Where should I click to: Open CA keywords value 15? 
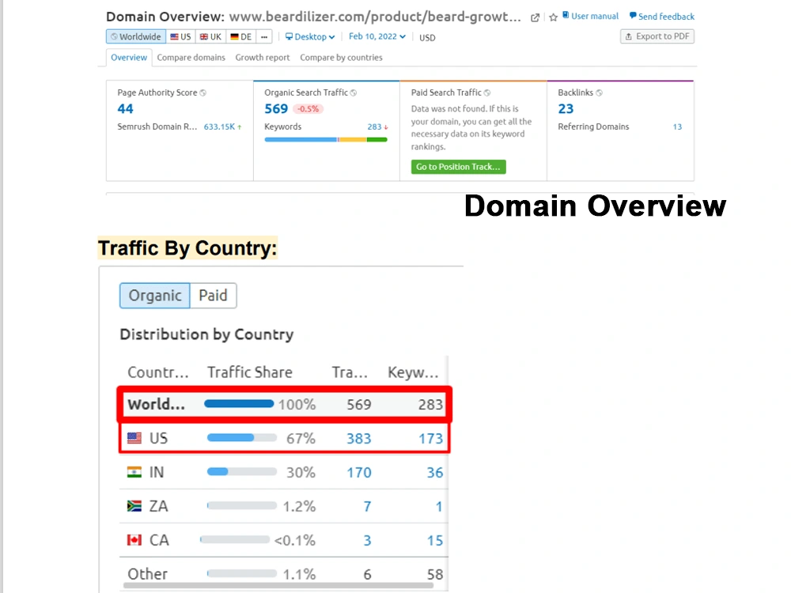435,541
